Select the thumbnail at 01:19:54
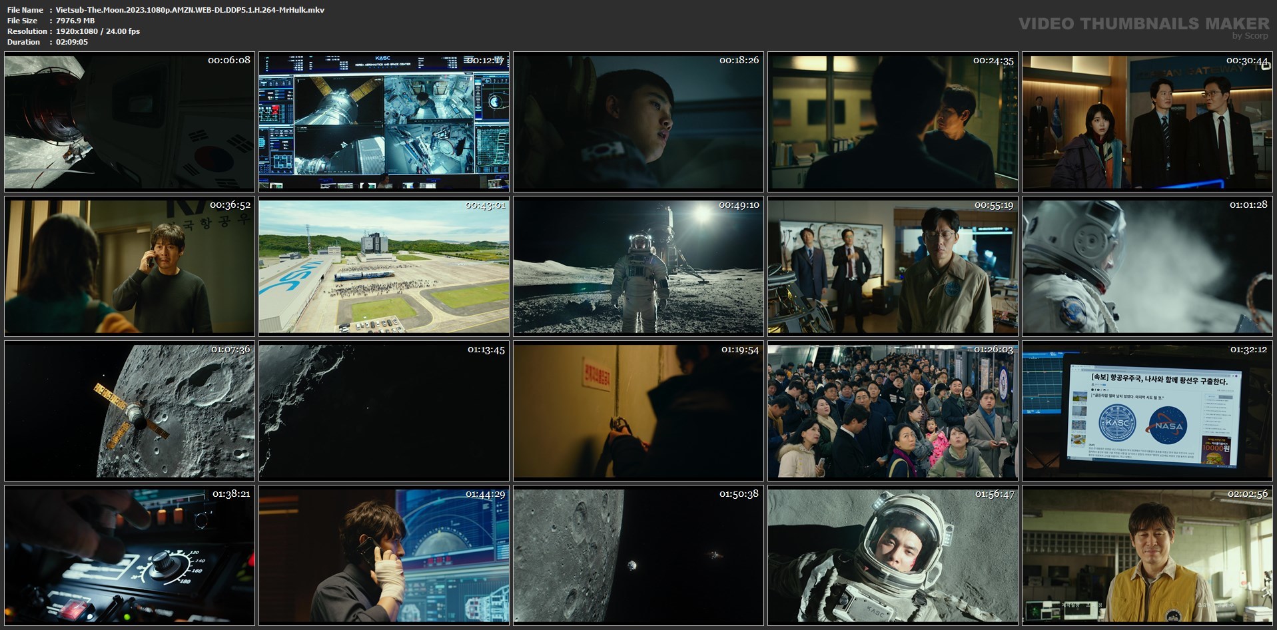This screenshot has height=630, width=1277. point(638,410)
